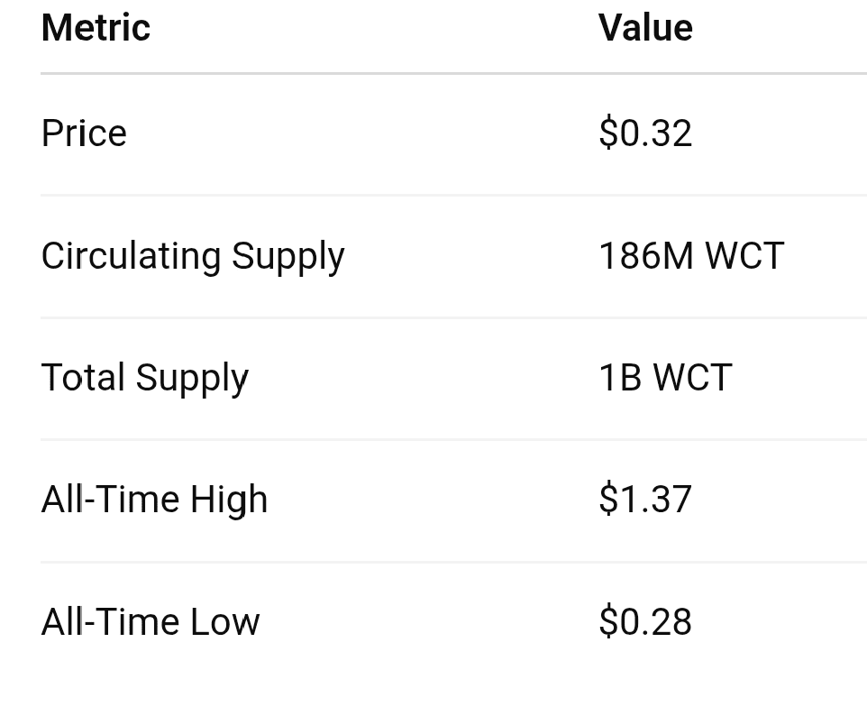The width and height of the screenshot is (867, 716).
Task: Click the 186M number
Action: click(x=646, y=255)
